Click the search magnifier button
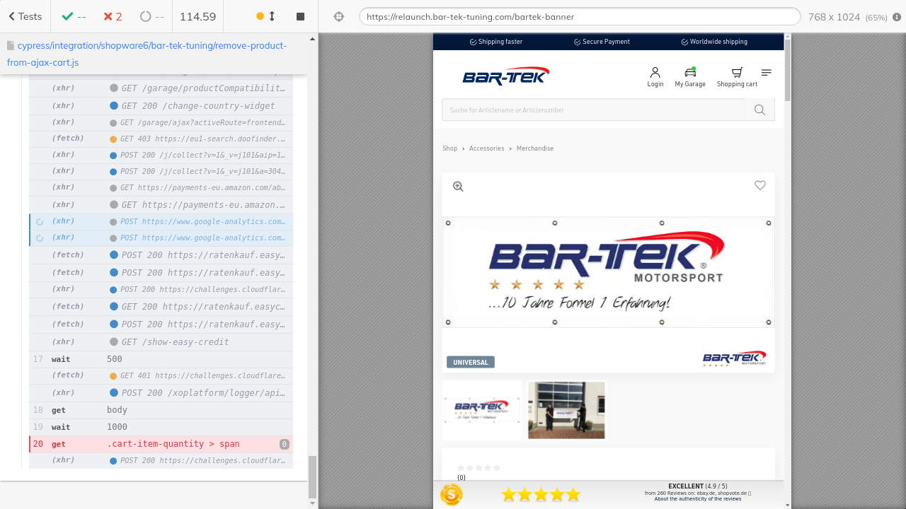The width and height of the screenshot is (906, 509). (x=759, y=110)
